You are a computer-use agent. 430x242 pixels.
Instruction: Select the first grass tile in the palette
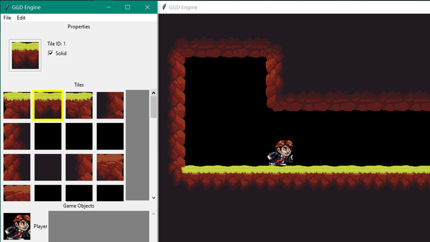point(17,105)
